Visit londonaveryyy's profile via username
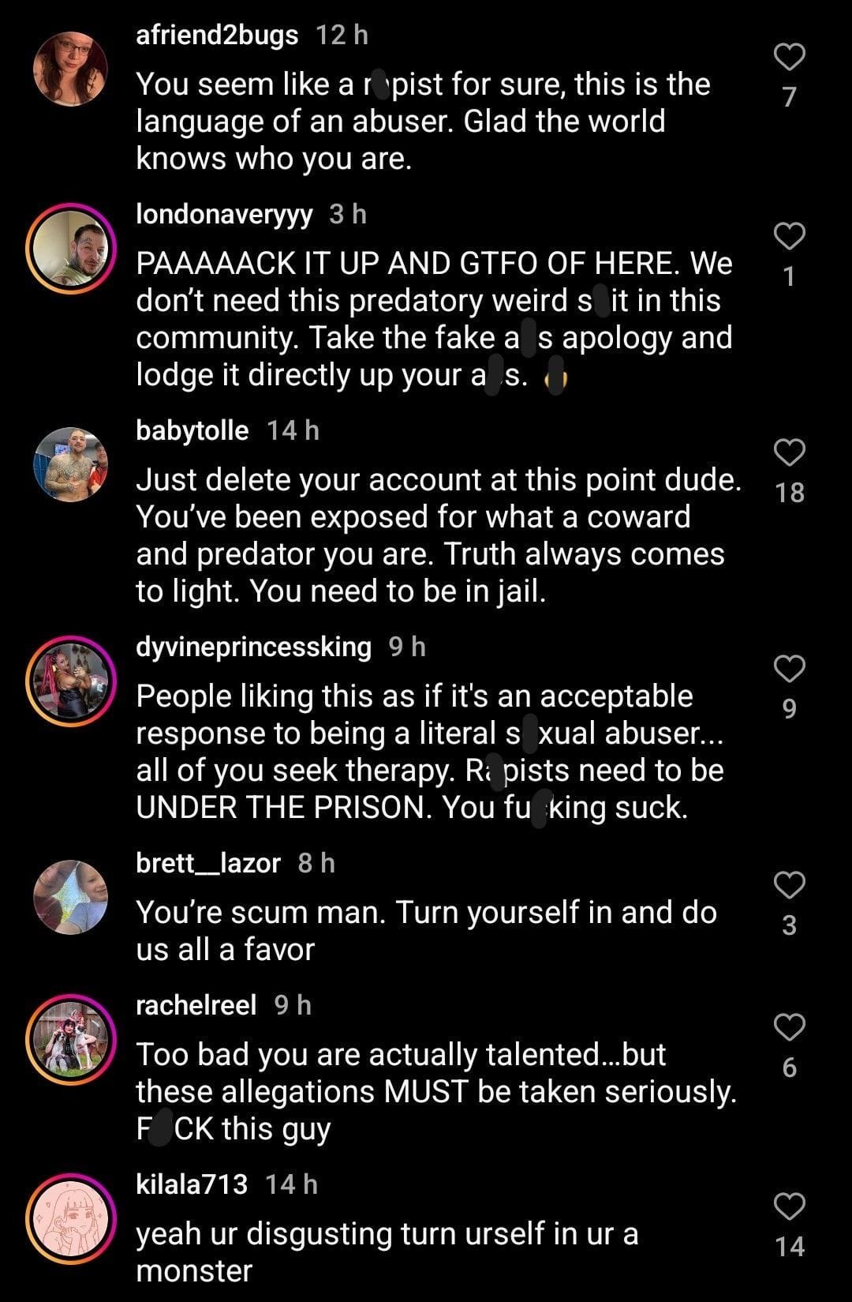The height and width of the screenshot is (1302, 852). coord(224,215)
